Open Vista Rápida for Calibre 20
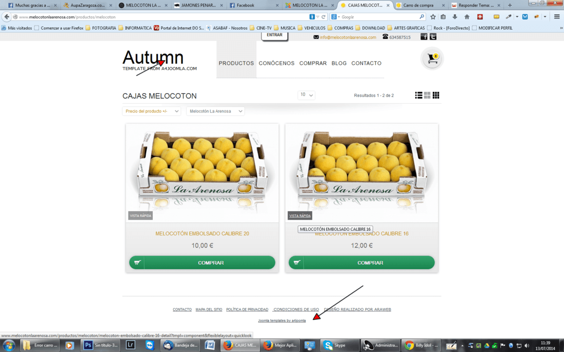564x352 pixels. 140,215
